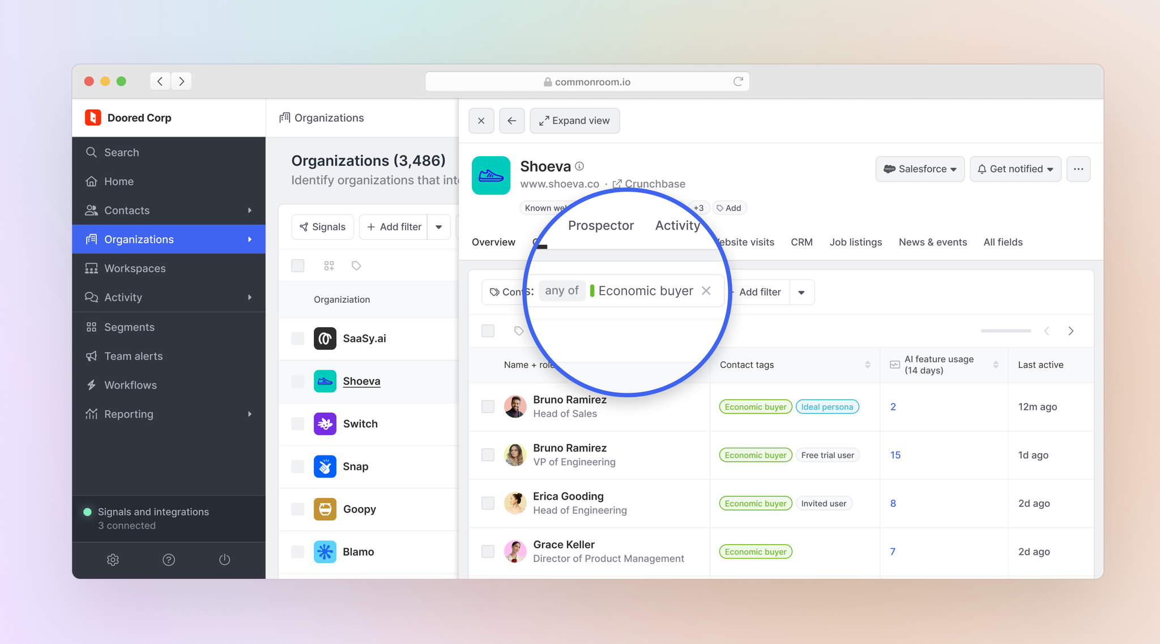The height and width of the screenshot is (644, 1160).
Task: Switch to the Job listings tab
Action: [855, 242]
